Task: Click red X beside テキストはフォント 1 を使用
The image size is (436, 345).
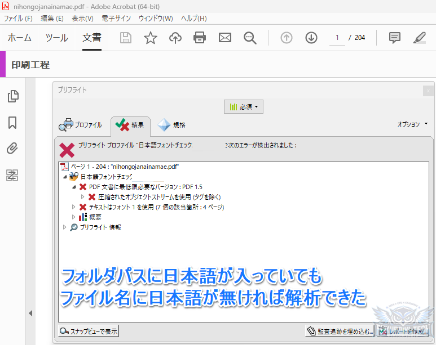Action: pos(83,207)
